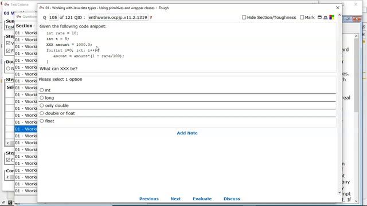Select the 'only double' answer option
The width and height of the screenshot is (367, 206).
coord(42,105)
